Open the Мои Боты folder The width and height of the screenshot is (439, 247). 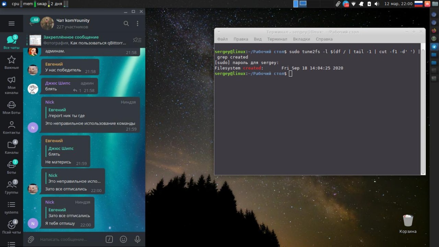(11, 108)
